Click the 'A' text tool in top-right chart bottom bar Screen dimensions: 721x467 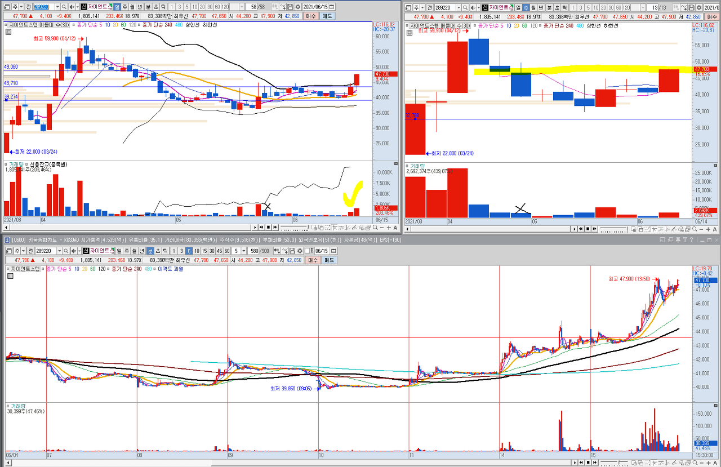715,229
